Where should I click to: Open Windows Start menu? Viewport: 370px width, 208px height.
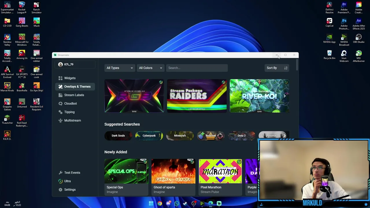151,203
